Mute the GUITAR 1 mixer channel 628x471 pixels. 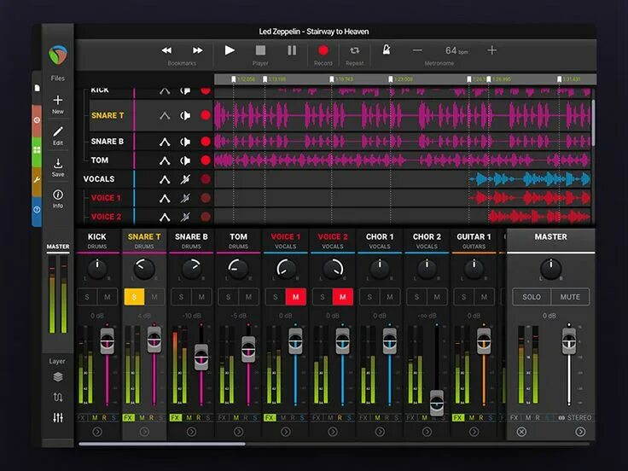point(484,297)
